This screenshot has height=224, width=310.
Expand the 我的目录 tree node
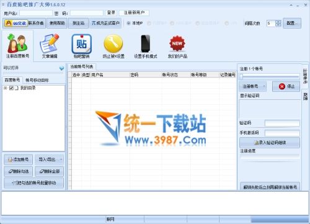[6, 88]
